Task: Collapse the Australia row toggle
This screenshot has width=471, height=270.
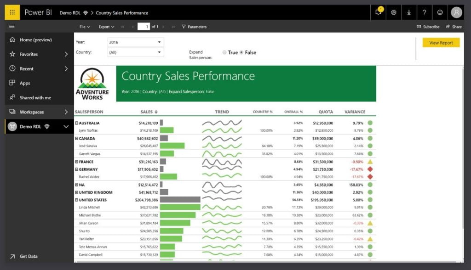Action: [x=77, y=123]
